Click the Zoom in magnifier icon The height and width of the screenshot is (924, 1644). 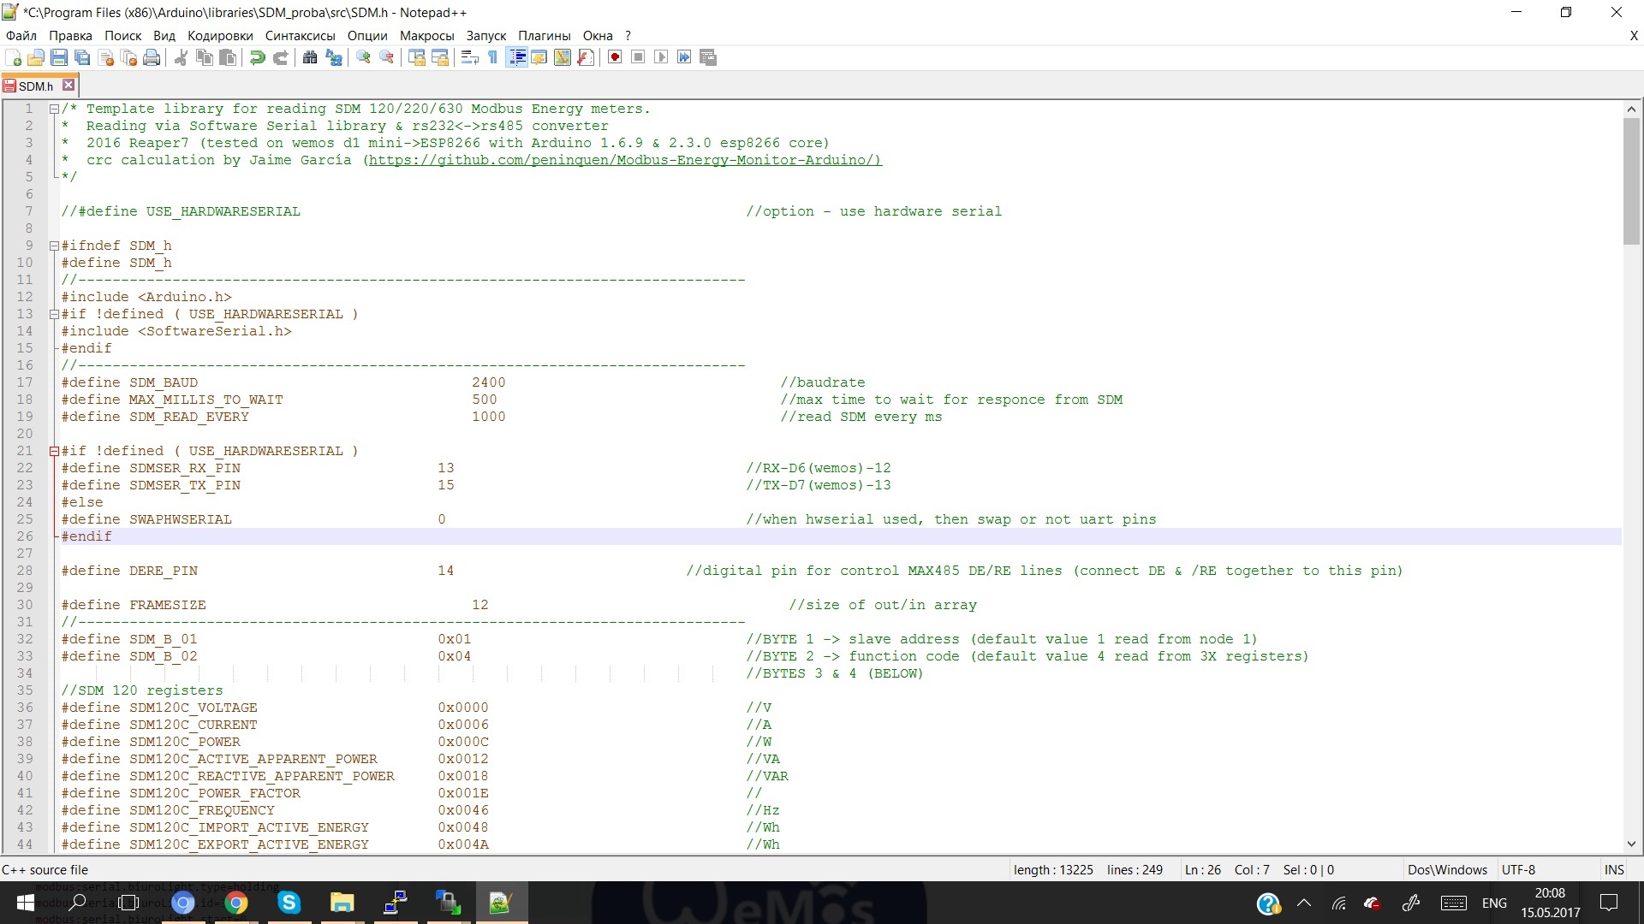363,57
